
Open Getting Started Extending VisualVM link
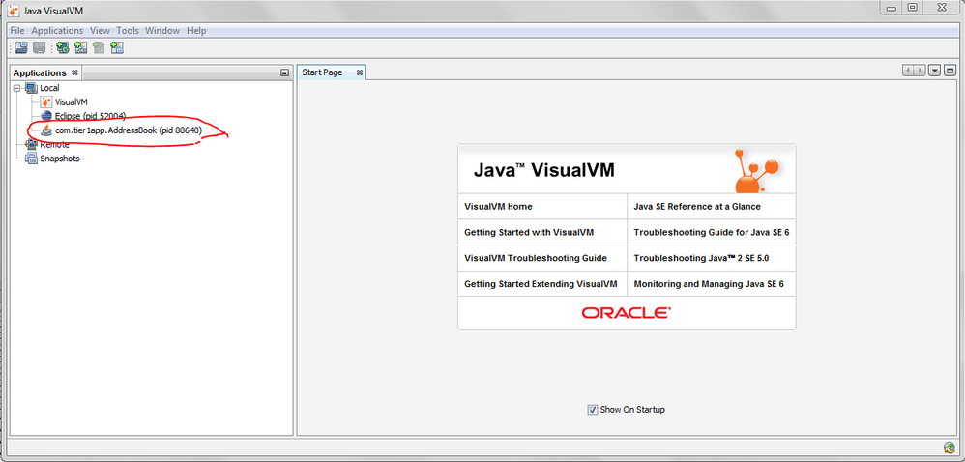(x=541, y=284)
